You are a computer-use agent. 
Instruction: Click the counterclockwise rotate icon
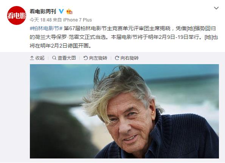coord(85,58)
